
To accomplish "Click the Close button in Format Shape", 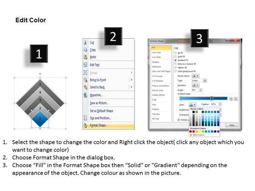I will 232,125.
